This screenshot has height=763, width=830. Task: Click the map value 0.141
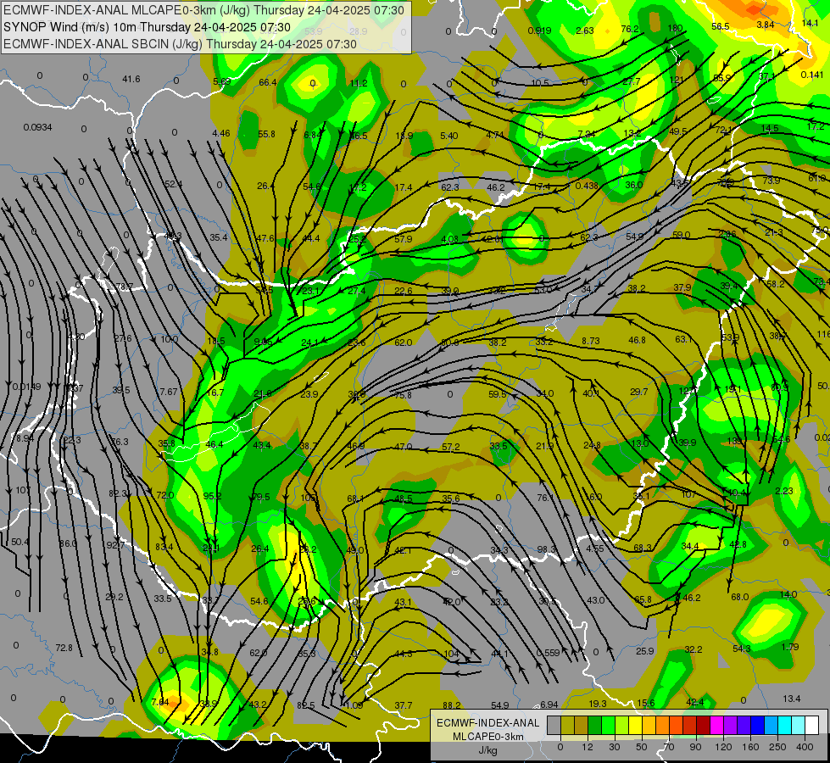tap(812, 75)
